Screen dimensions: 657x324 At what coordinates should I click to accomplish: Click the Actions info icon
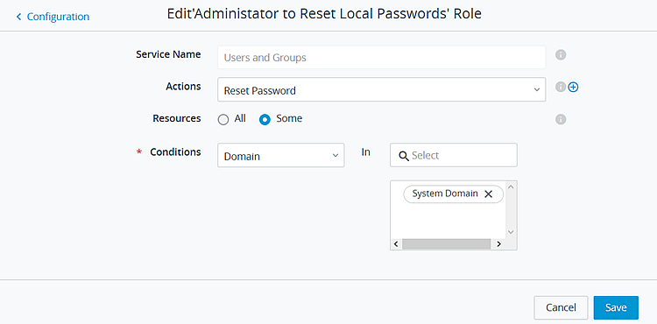[561, 87]
